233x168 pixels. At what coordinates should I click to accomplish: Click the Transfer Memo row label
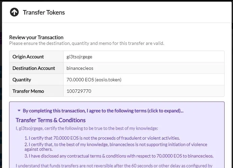28,91
